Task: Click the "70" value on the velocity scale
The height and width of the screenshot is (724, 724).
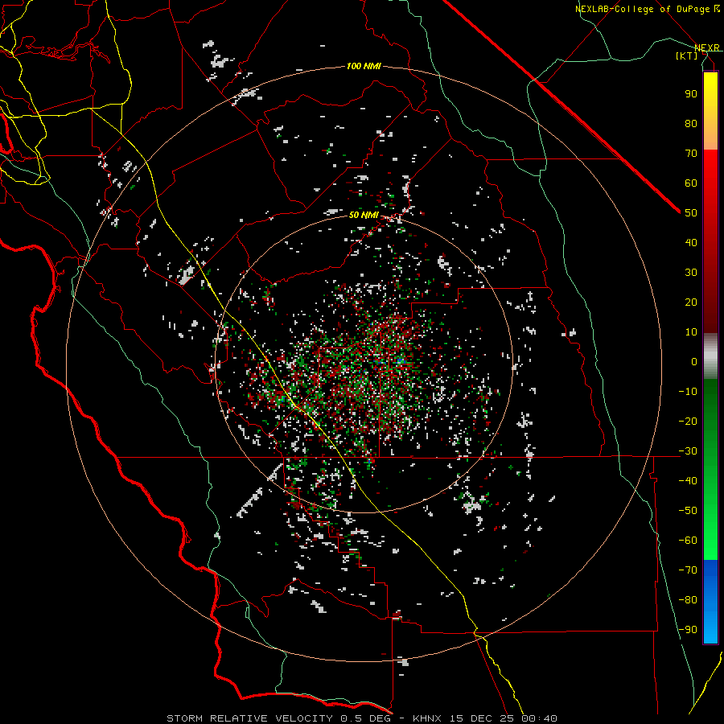Action: click(x=691, y=154)
